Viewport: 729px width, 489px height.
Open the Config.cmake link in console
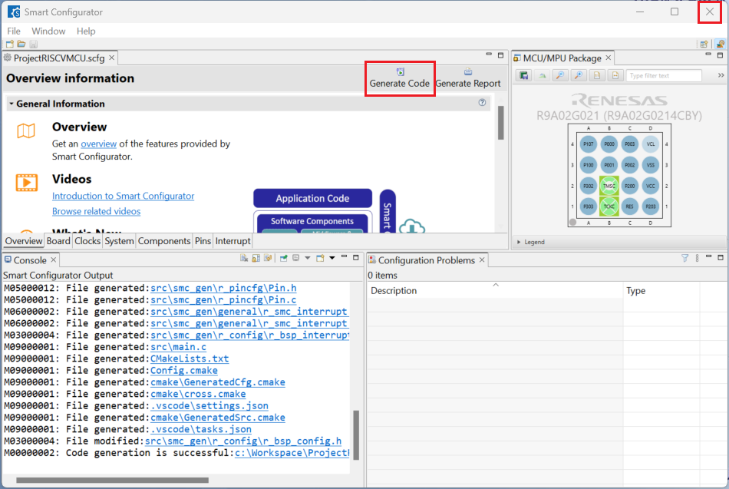tap(184, 370)
